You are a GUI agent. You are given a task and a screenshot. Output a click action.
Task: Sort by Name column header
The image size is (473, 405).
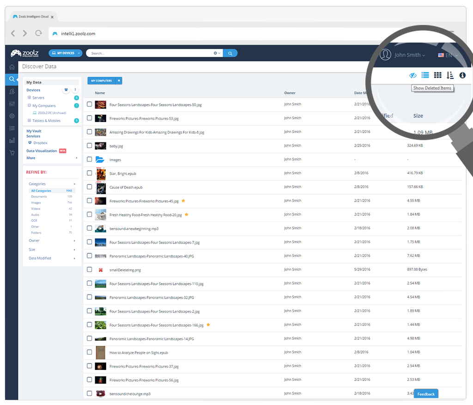tap(100, 93)
